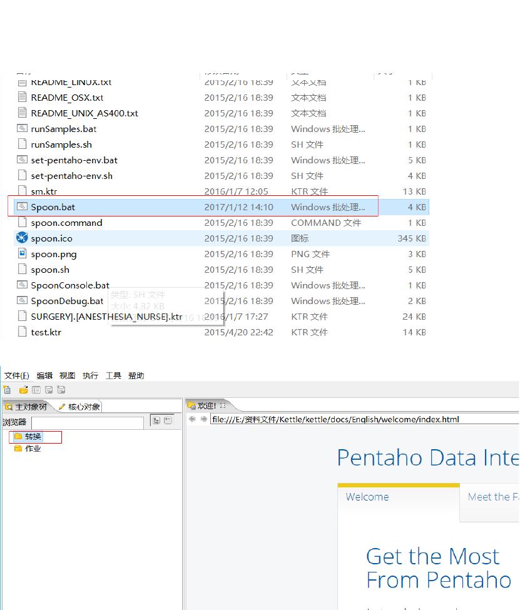Click the Get the Most From Pentaho heading
Image resolution: width=520 pixels, height=610 pixels.
439,568
